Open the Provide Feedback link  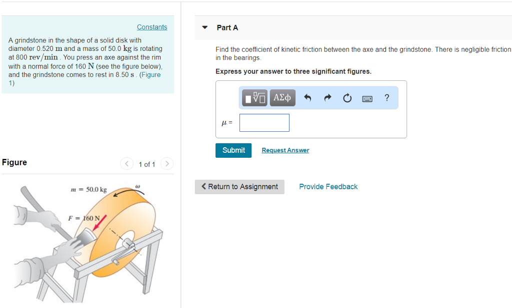coord(328,186)
